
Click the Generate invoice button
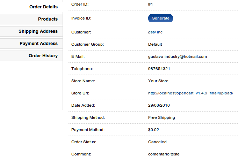click(x=160, y=18)
